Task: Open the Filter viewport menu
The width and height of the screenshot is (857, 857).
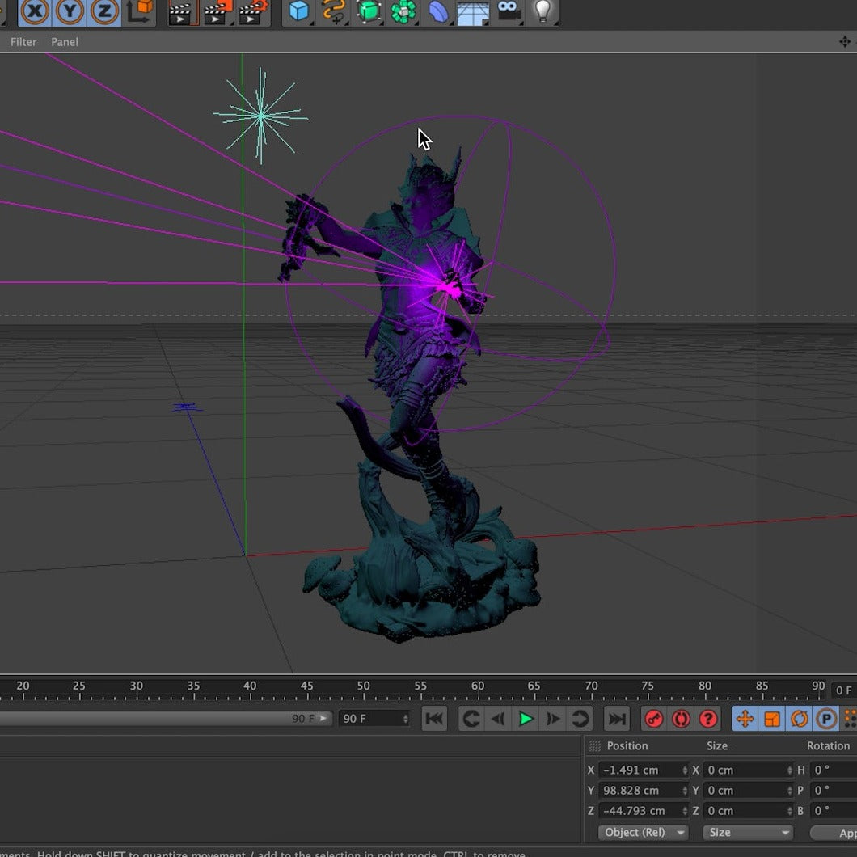Action: [x=23, y=42]
